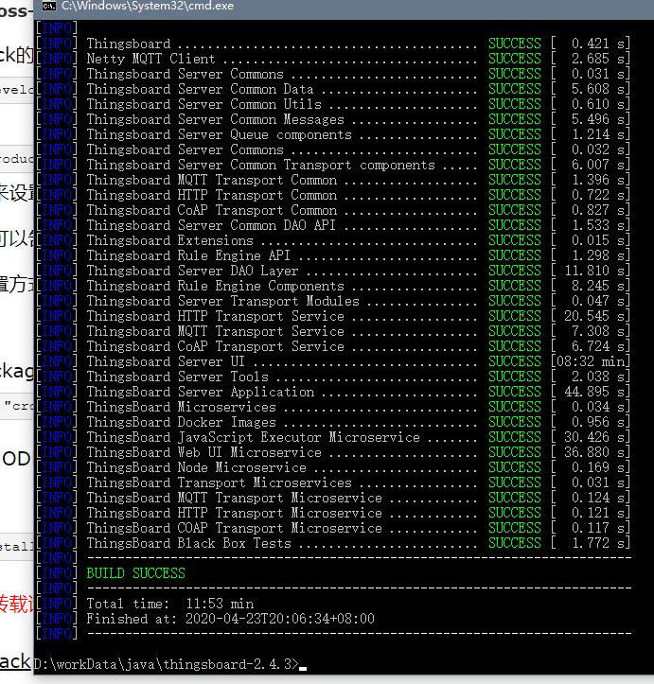Viewport: 654px width, 684px height.
Task: Select 'Thingsboard Rule Engine Components' line
Action: (x=333, y=286)
